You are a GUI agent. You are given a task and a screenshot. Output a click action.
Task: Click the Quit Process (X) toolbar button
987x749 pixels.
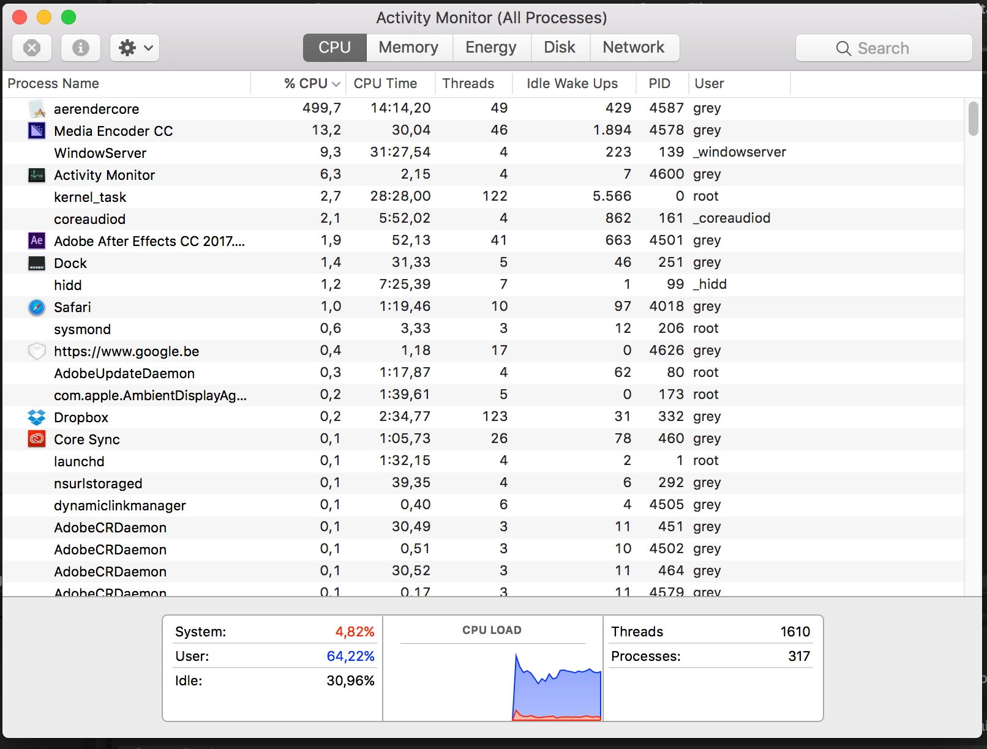[32, 48]
